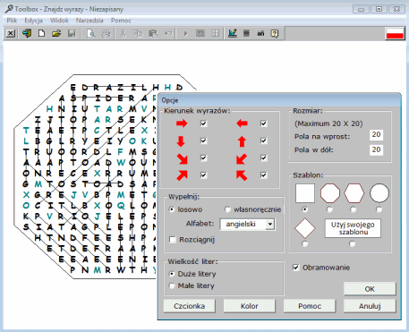Viewport: 409px width, 332px height.
Task: Select the diamond template radio button
Action: click(x=304, y=244)
